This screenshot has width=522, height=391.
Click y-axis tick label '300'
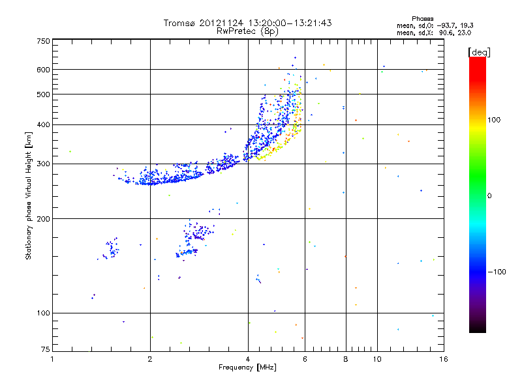tap(43, 164)
